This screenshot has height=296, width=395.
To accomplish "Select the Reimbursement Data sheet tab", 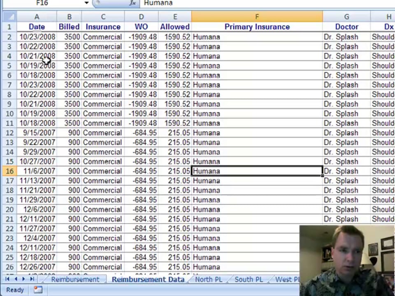I will tap(148, 280).
